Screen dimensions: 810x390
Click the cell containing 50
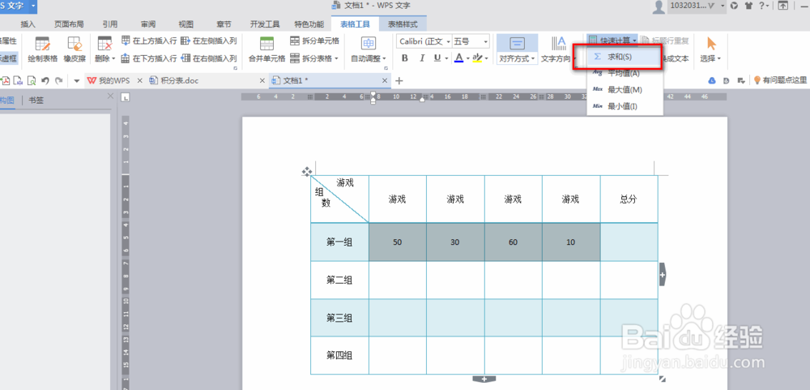coord(397,242)
